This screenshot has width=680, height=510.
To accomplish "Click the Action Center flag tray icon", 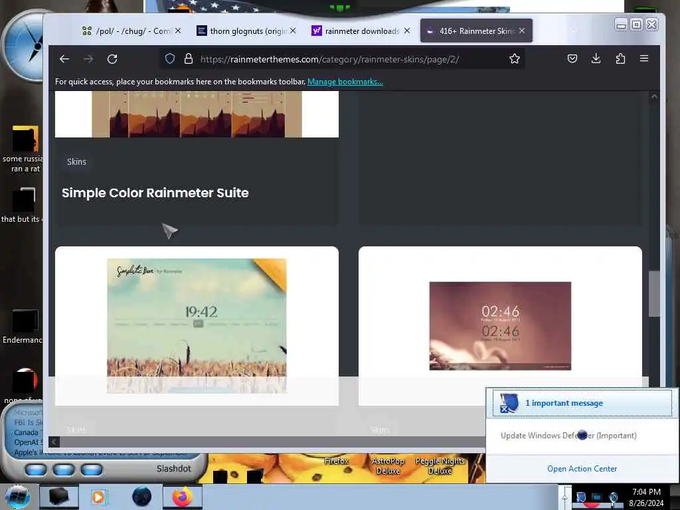I will click(x=580, y=497).
